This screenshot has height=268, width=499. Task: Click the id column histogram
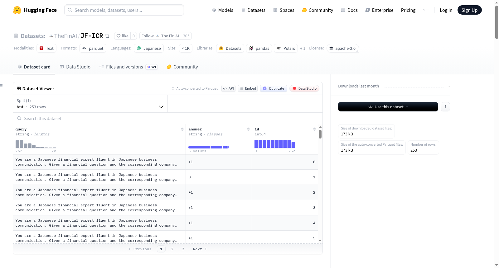[x=275, y=143]
